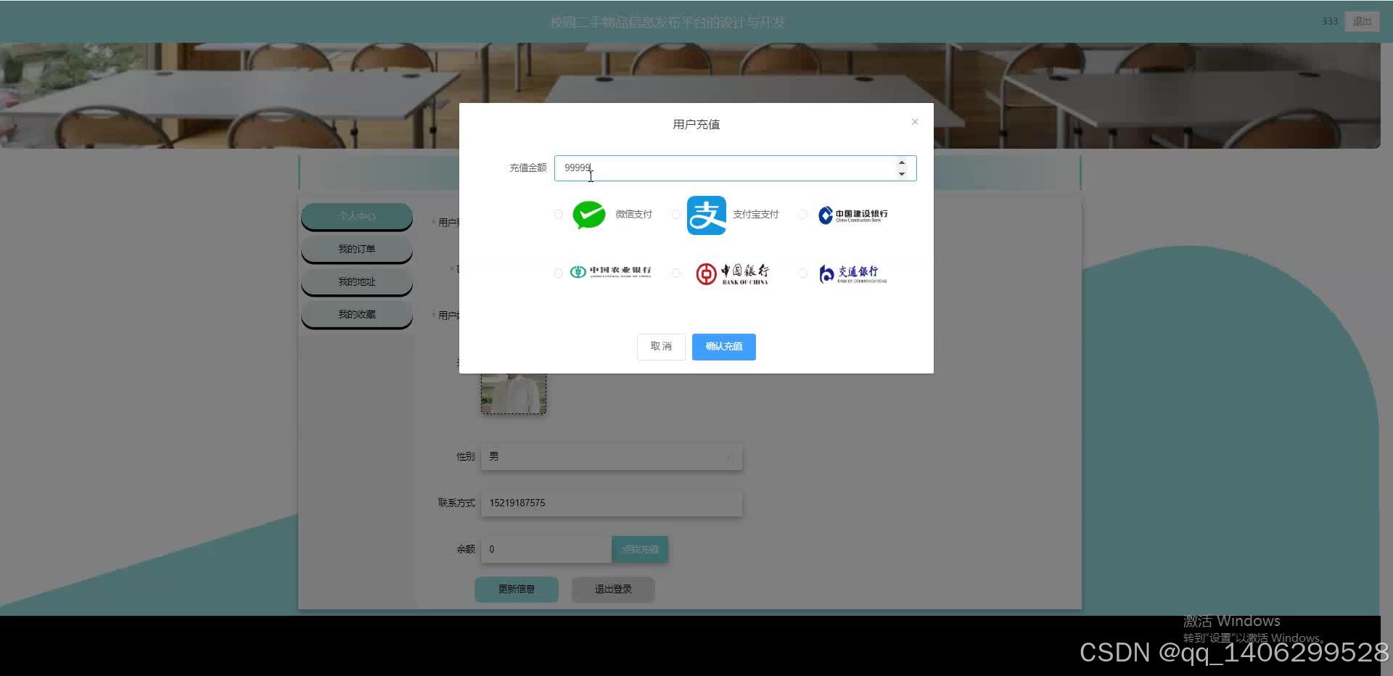The image size is (1393, 676).
Task: Click the WeChat Pay green logo
Action: click(589, 215)
